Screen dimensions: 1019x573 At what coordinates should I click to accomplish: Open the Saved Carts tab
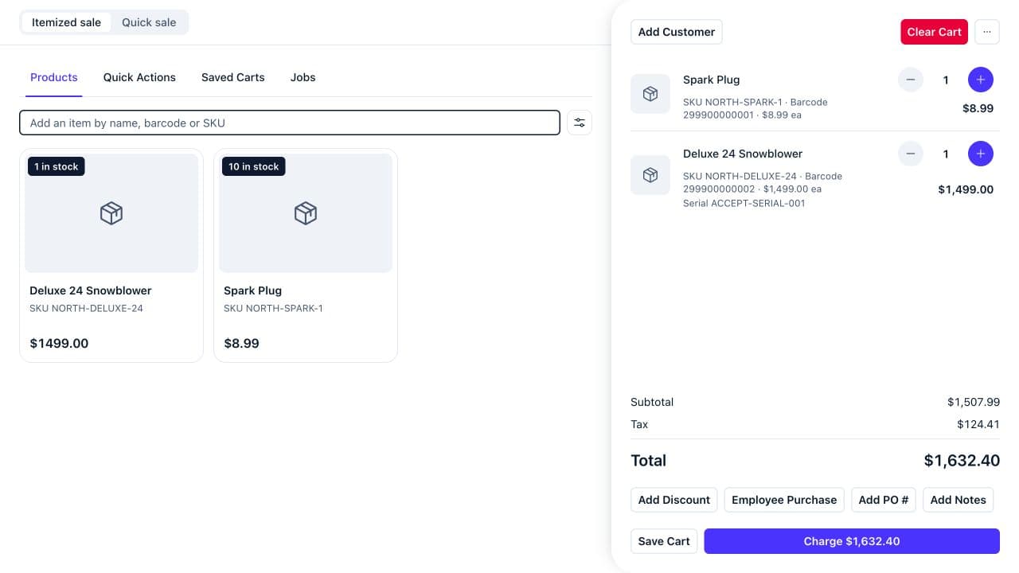coord(233,77)
